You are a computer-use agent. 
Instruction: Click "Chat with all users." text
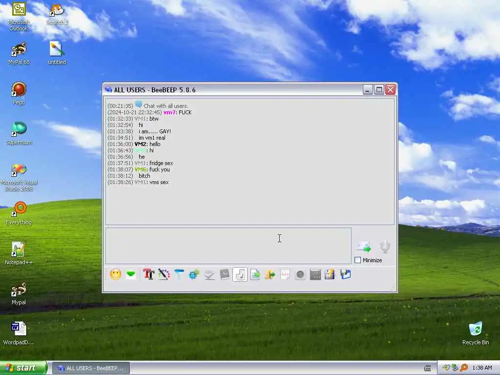166,106
